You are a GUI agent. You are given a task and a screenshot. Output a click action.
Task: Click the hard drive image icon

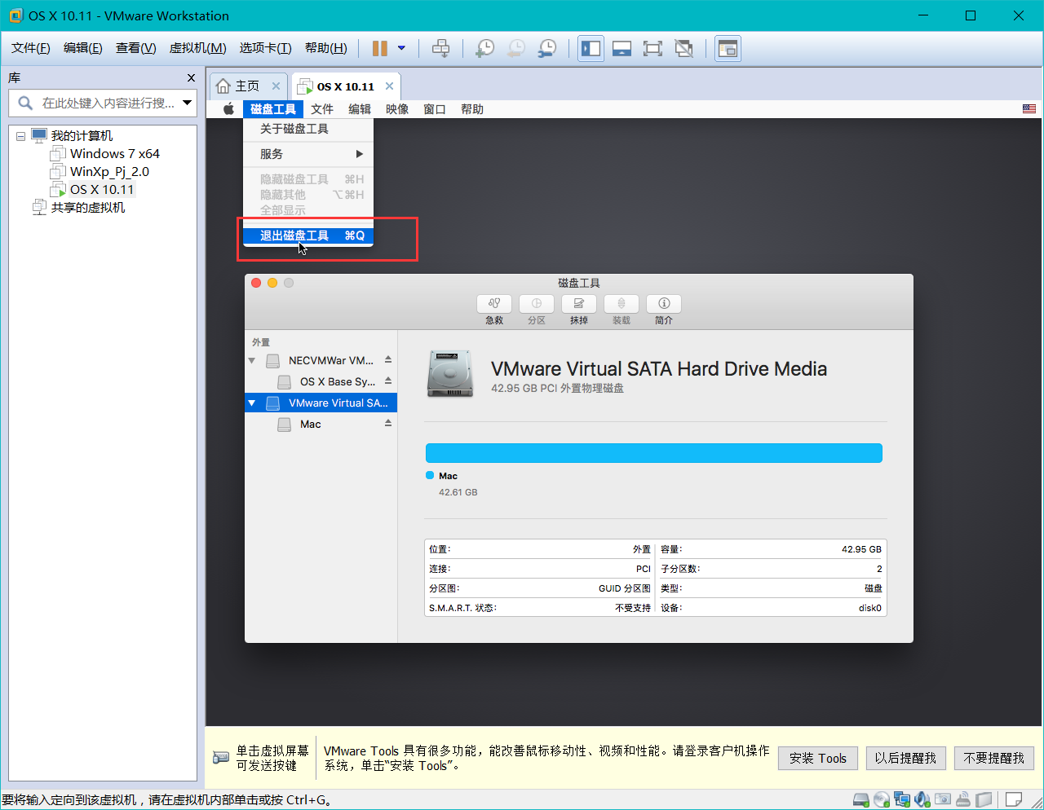click(x=449, y=374)
